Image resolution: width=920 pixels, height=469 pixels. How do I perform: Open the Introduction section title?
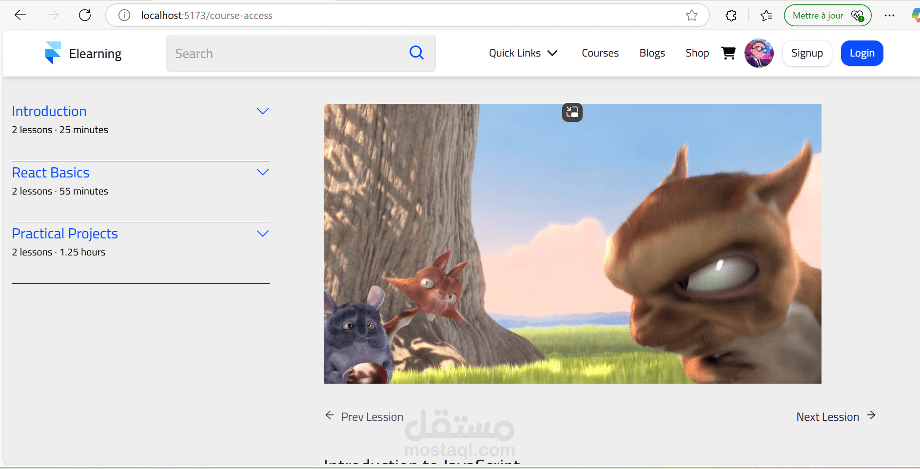coord(49,111)
